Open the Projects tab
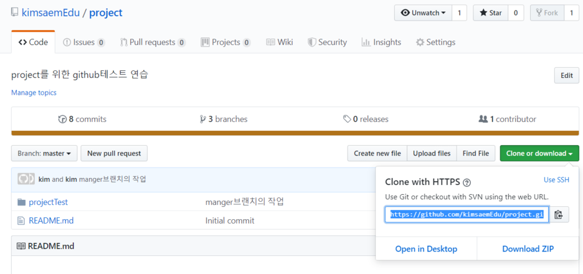This screenshot has width=583, height=274. click(x=225, y=42)
